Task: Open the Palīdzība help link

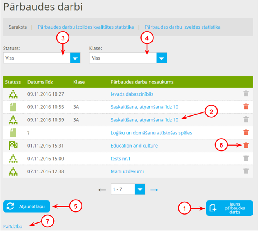Action: click(13, 226)
